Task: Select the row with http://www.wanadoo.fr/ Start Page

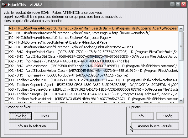Action: 79,33
